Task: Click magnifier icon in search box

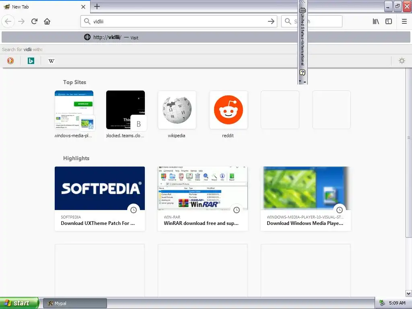Action: tap(288, 21)
